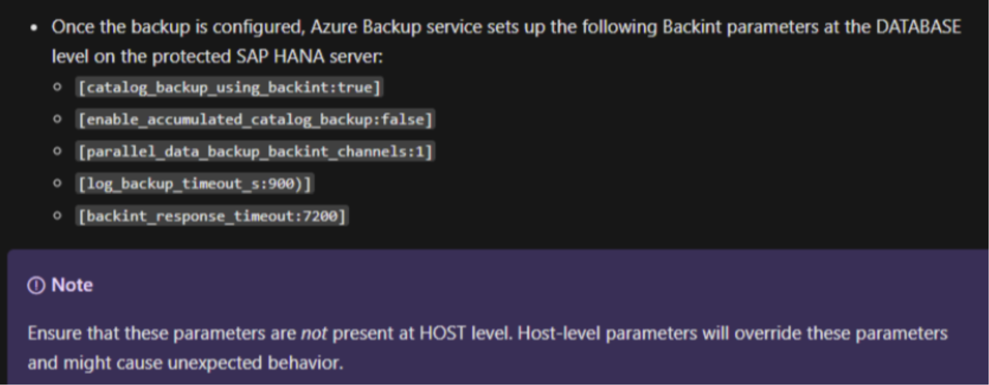Click the word DATABASE in the first paragraph
The height and width of the screenshot is (385, 989).
tap(919, 27)
